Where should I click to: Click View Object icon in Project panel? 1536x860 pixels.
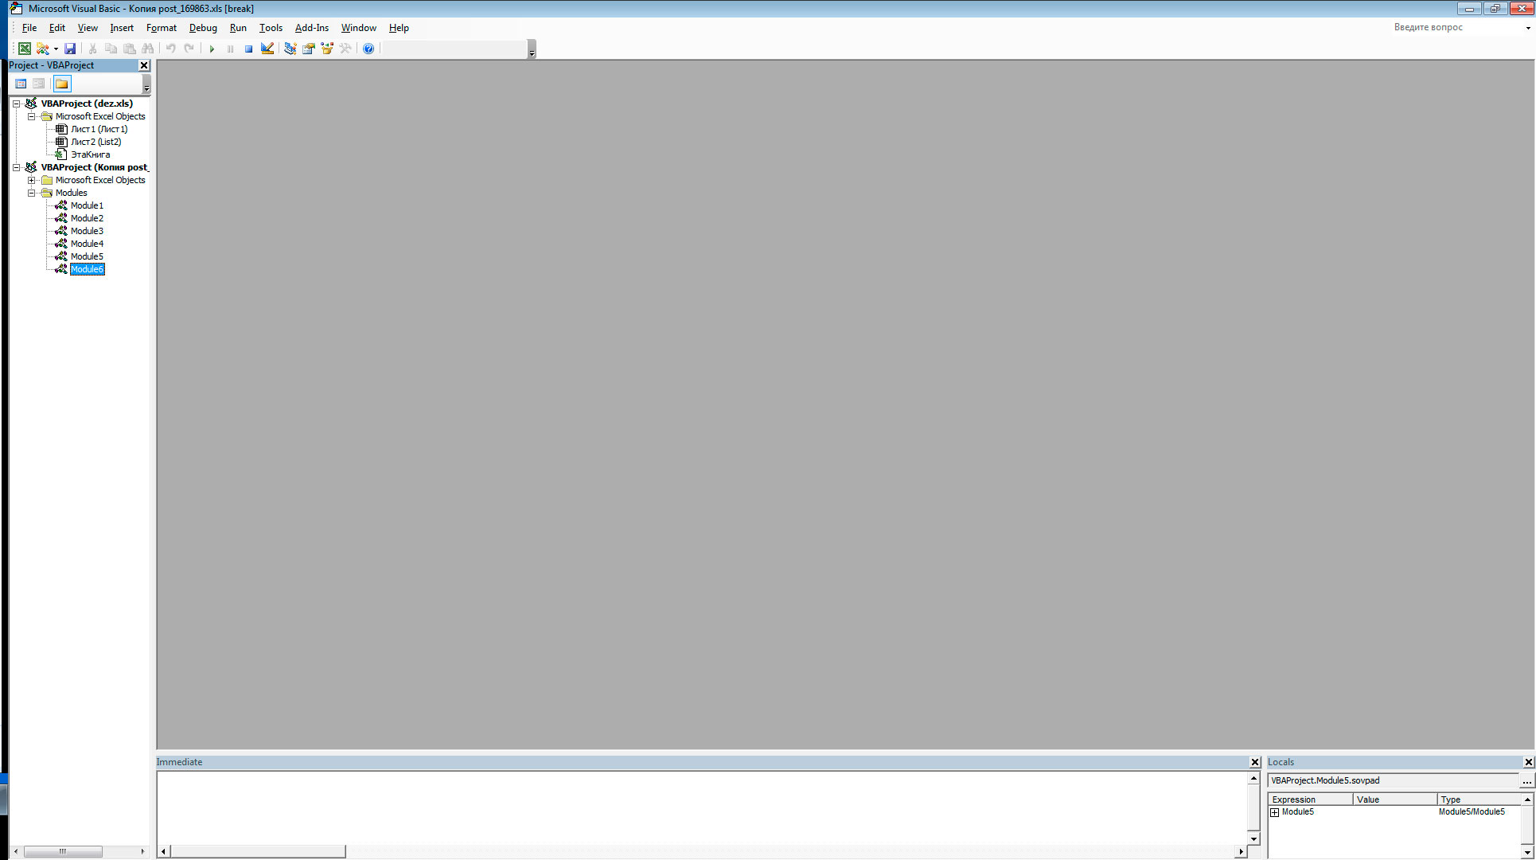pyautogui.click(x=39, y=84)
